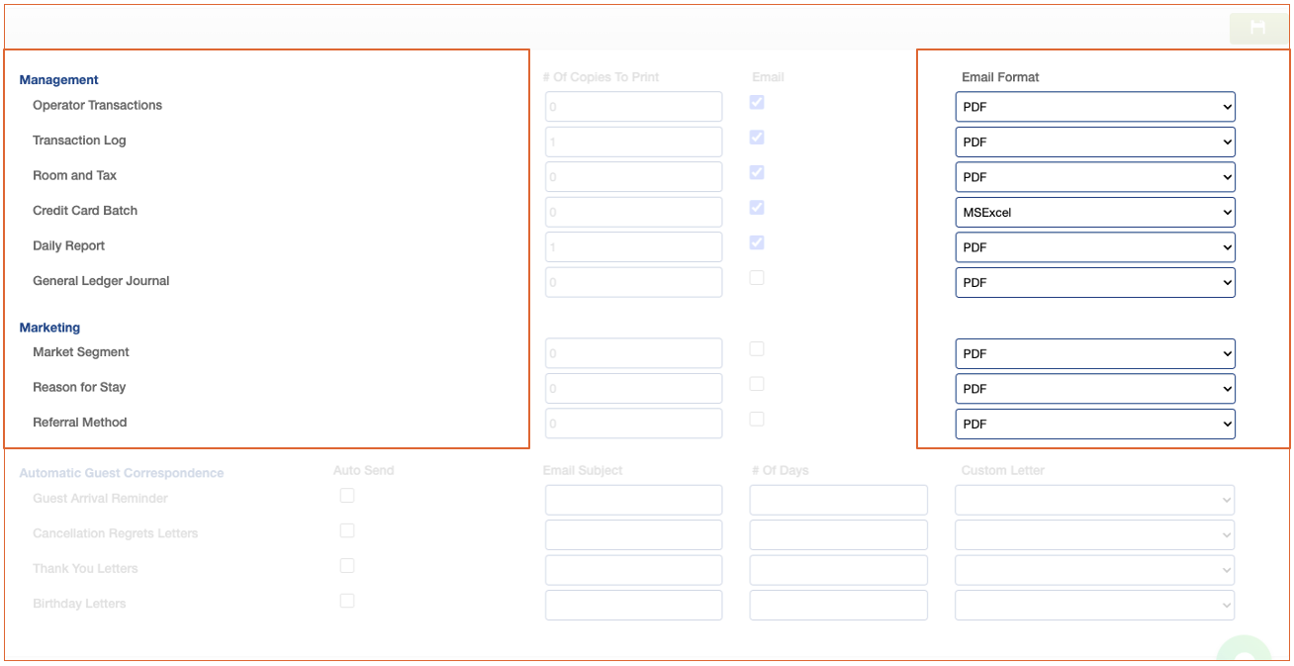Tick the Email checkbox for Market Segment
The image size is (1294, 666).
tap(757, 349)
